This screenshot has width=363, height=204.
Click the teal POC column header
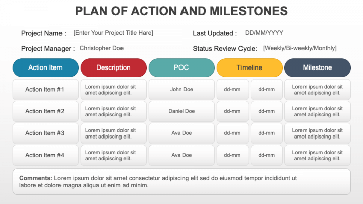pyautogui.click(x=181, y=67)
